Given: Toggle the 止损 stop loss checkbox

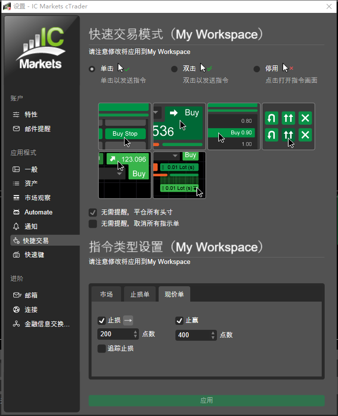Looking at the screenshot, I should click(x=102, y=320).
